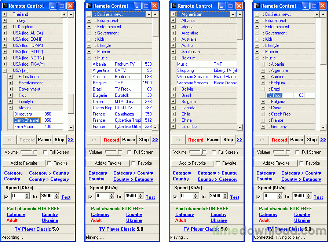Enable Full Screen in the first window

[x=45, y=152]
